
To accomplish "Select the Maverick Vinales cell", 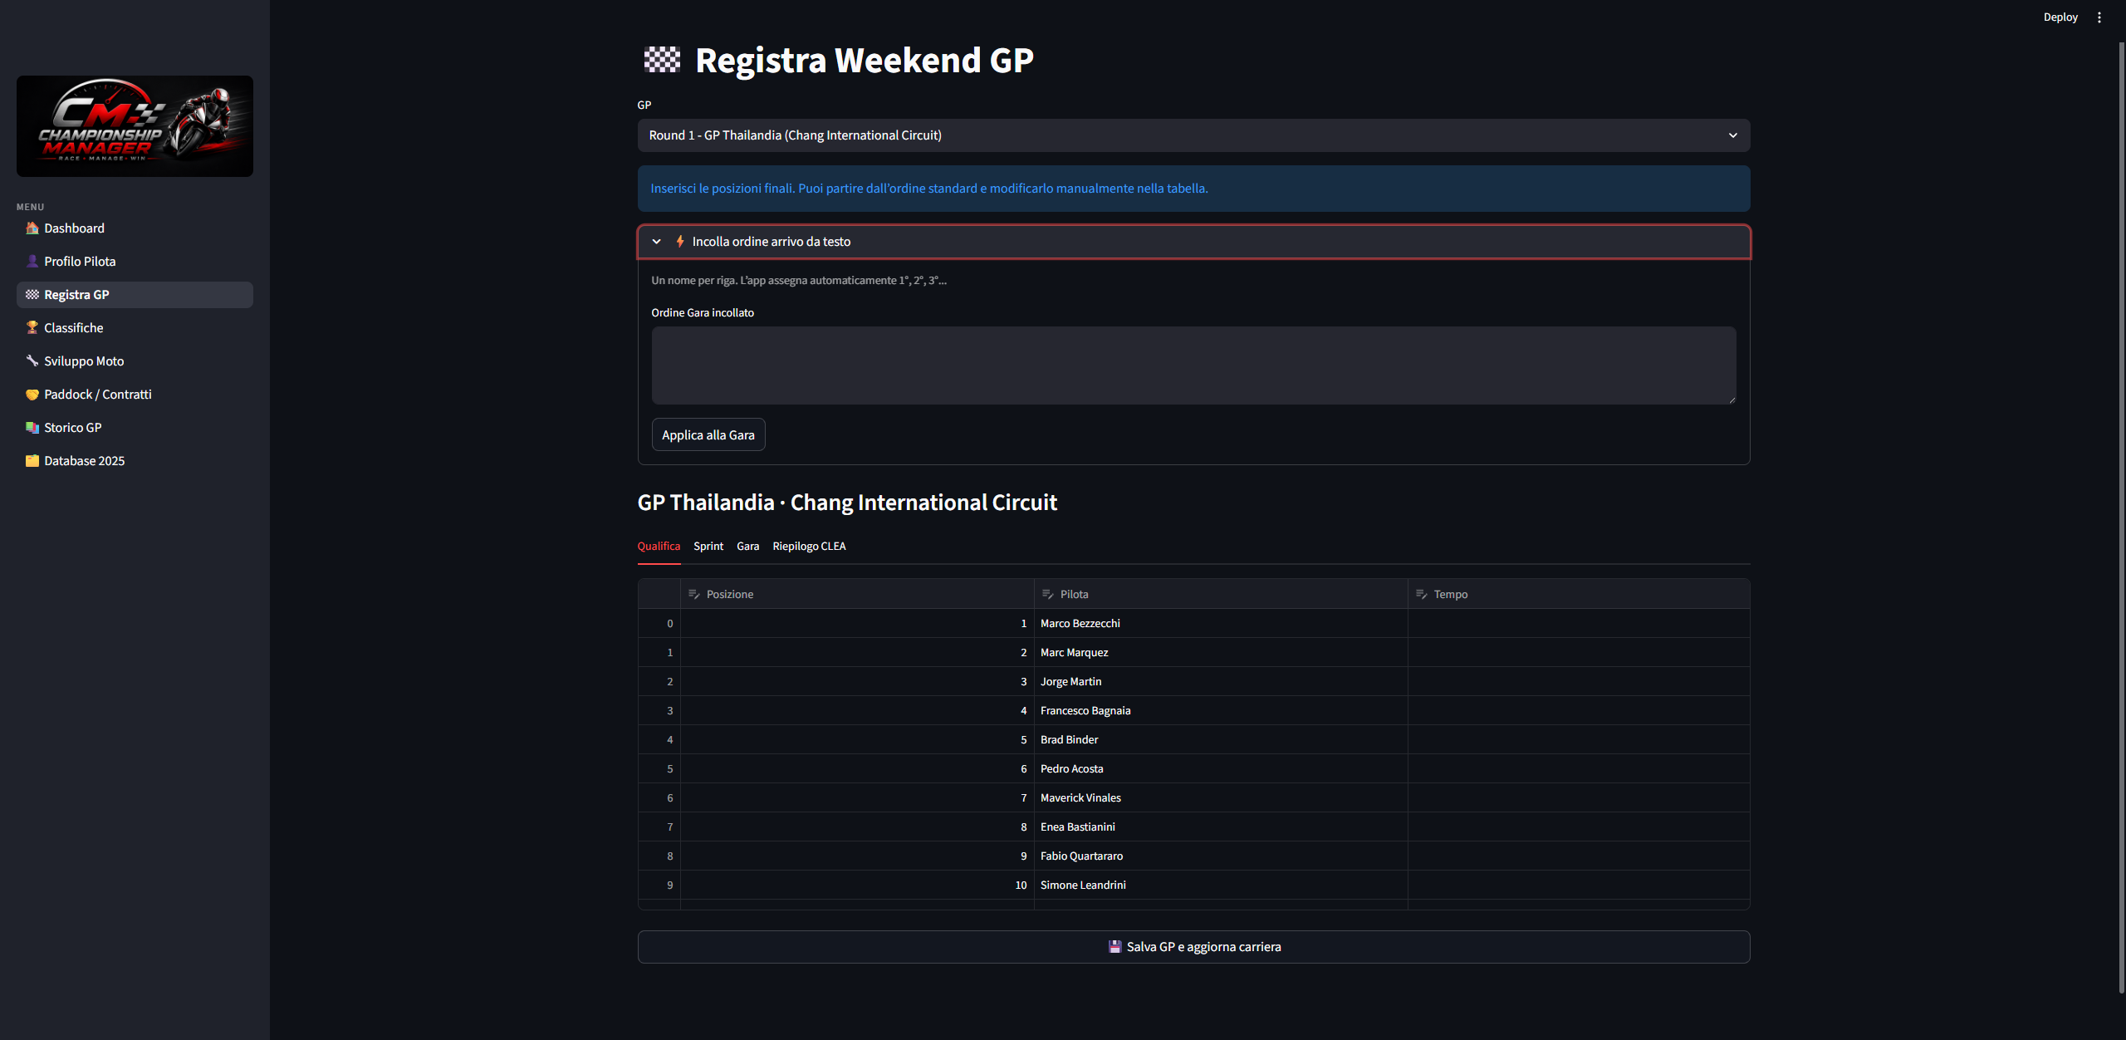I will tap(1221, 797).
